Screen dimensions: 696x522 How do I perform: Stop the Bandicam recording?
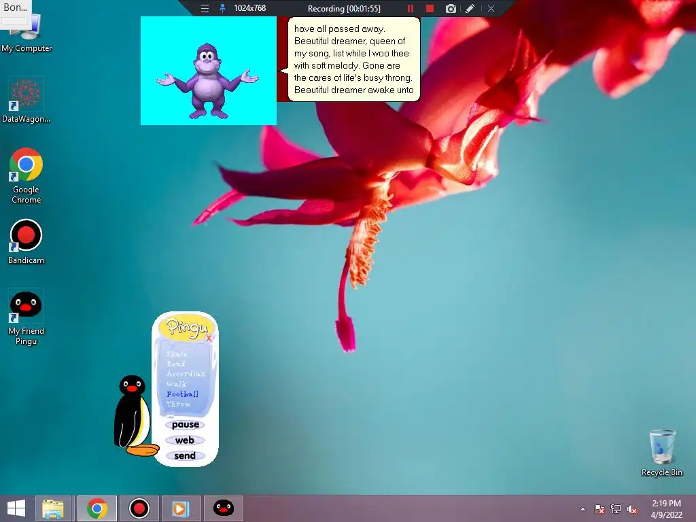point(430,8)
